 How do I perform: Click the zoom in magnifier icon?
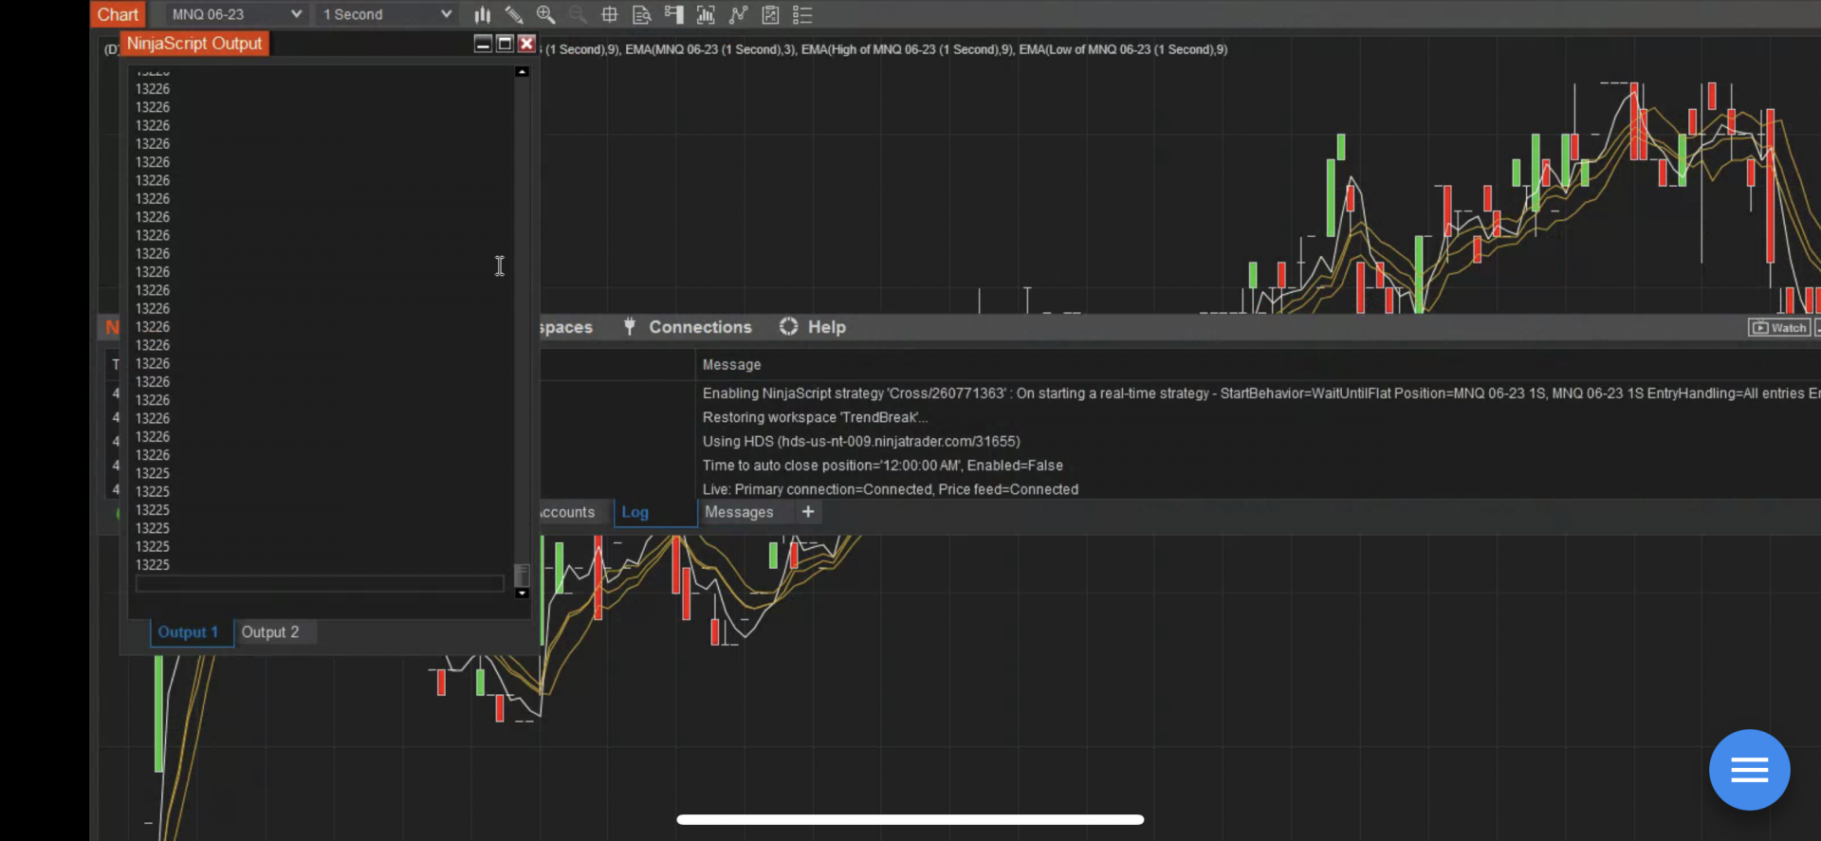[545, 14]
